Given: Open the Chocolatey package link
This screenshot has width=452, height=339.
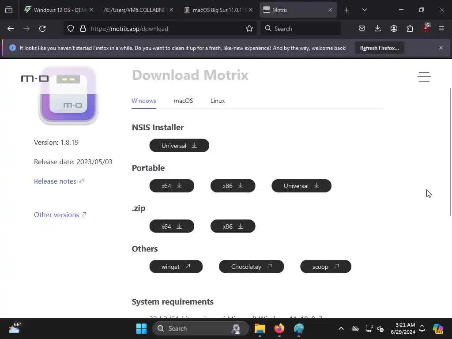Looking at the screenshot, I should tap(251, 267).
